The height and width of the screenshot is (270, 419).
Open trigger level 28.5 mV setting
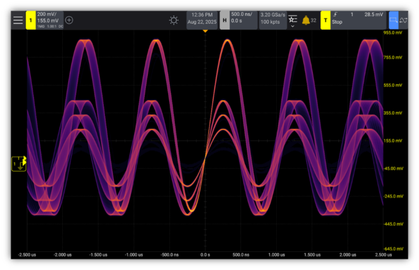pos(373,14)
